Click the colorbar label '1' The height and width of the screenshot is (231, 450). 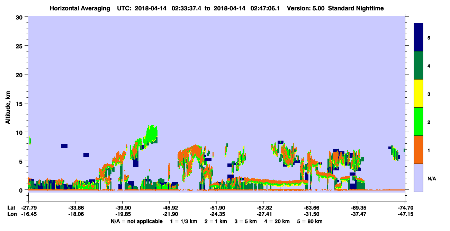[x=429, y=150]
